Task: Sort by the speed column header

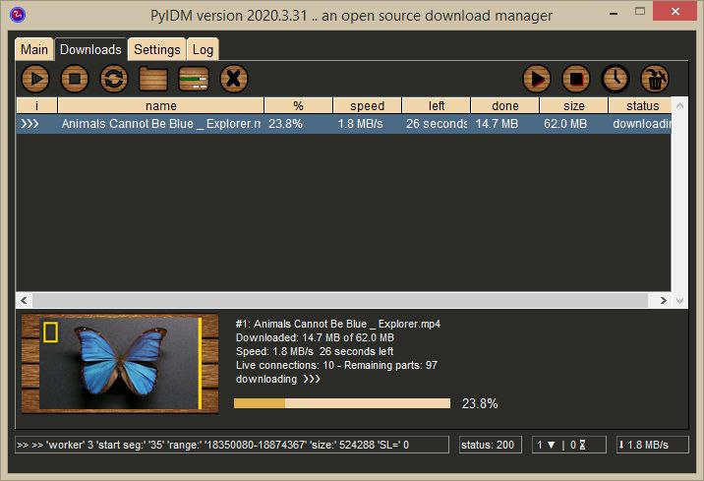Action: (368, 105)
